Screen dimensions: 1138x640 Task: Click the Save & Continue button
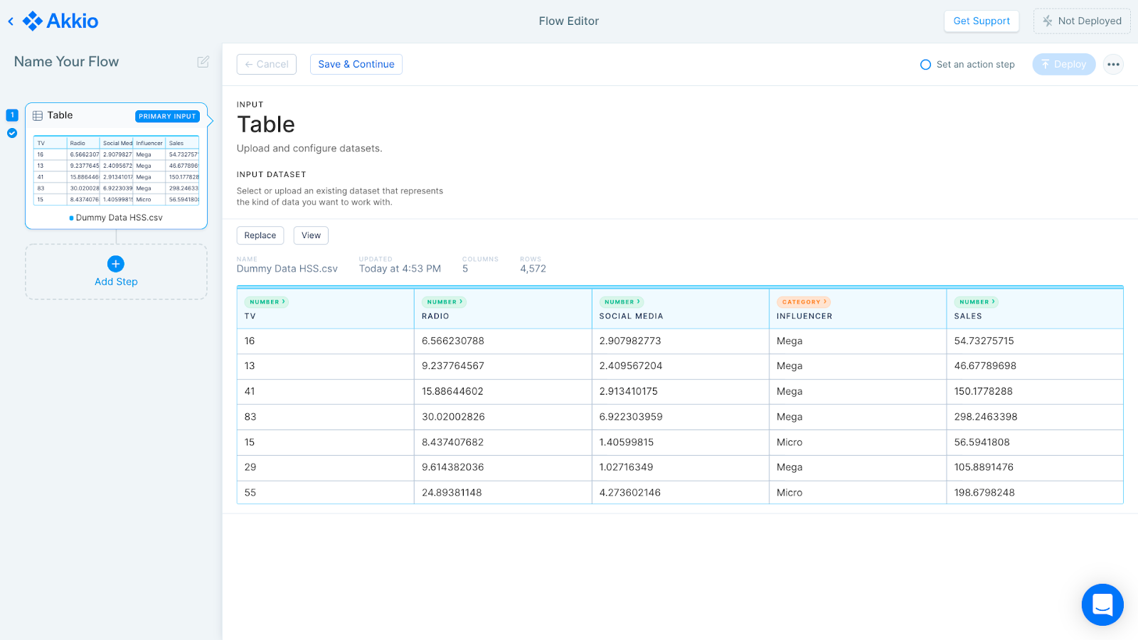point(356,64)
